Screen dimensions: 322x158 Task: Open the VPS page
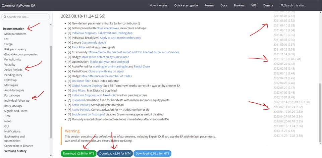click(x=254, y=6)
